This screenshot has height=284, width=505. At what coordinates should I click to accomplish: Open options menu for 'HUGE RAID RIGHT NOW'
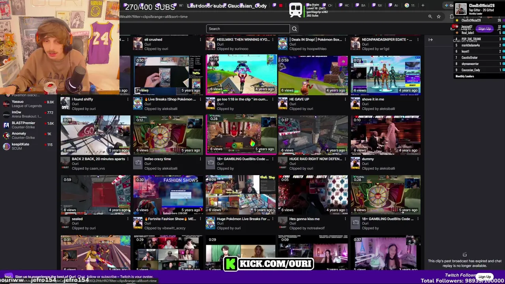(x=345, y=159)
